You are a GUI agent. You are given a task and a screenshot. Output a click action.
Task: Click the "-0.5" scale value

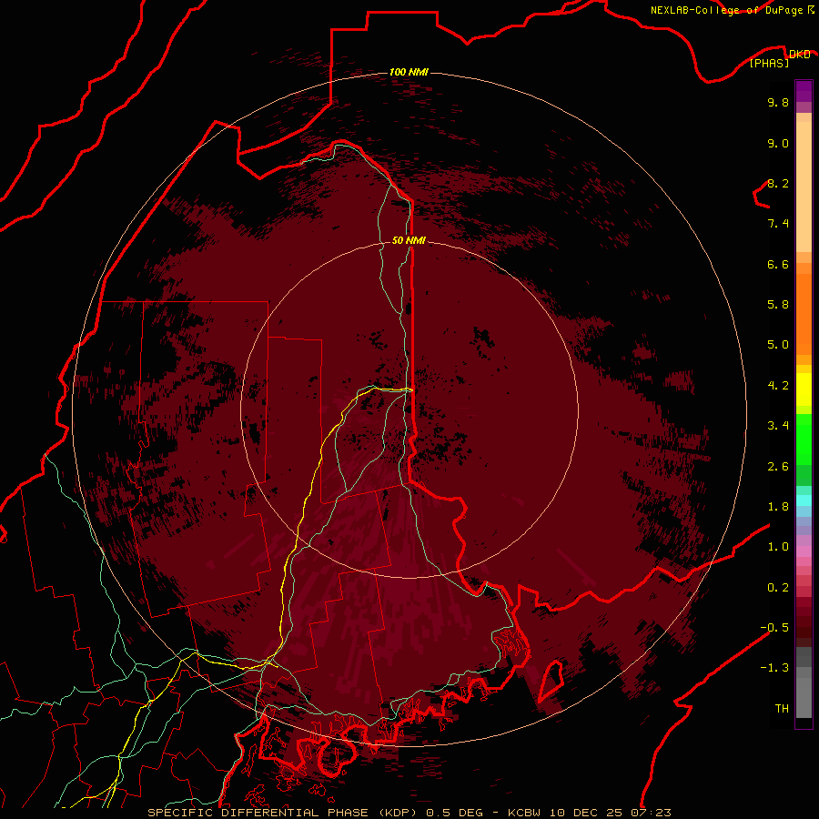[774, 628]
